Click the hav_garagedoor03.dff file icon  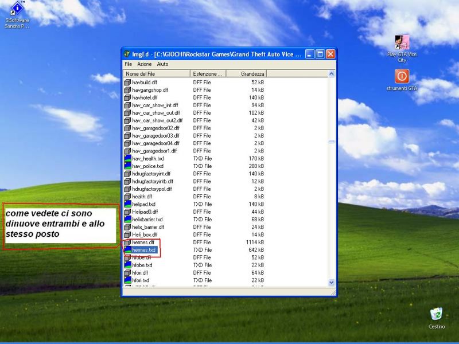point(127,136)
